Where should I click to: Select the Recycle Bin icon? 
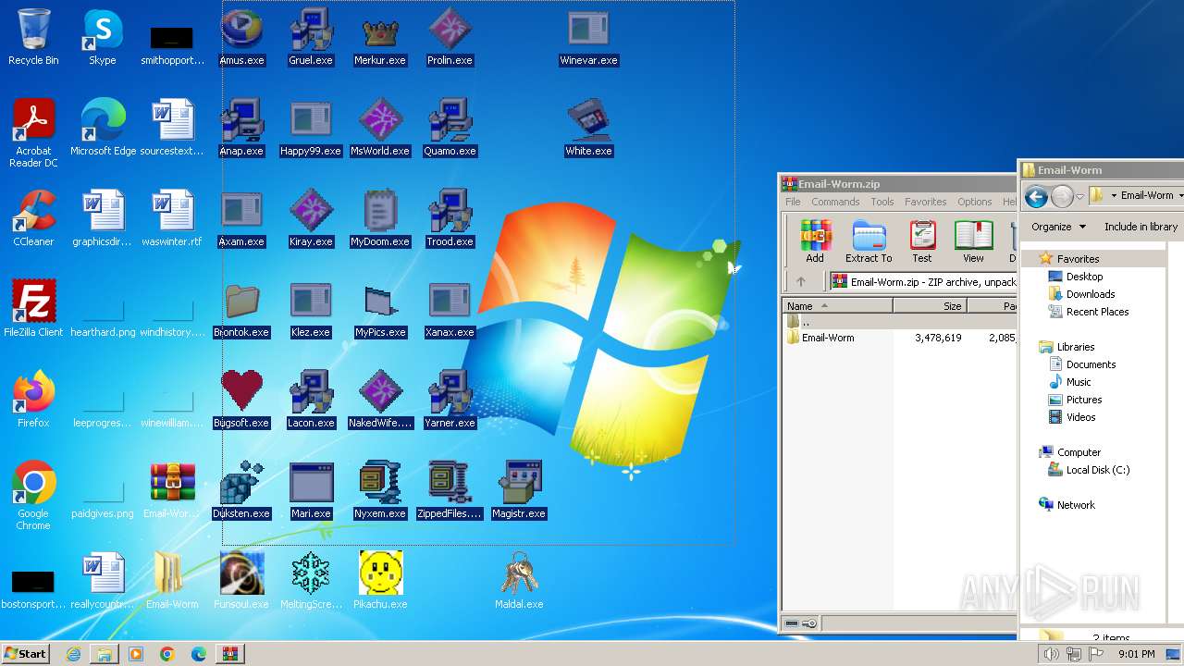33,37
